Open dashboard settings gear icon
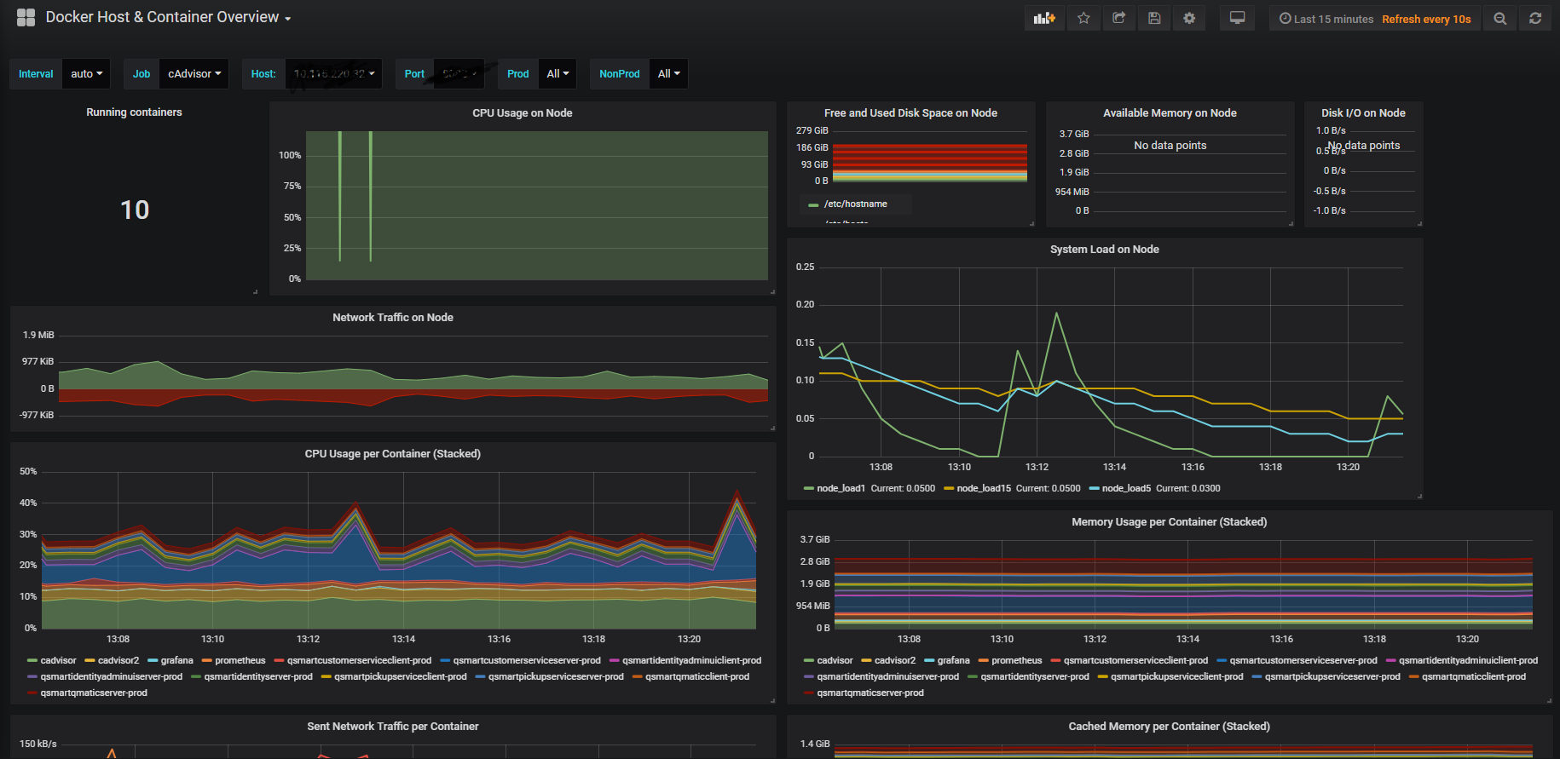The image size is (1560, 759). tap(1189, 19)
